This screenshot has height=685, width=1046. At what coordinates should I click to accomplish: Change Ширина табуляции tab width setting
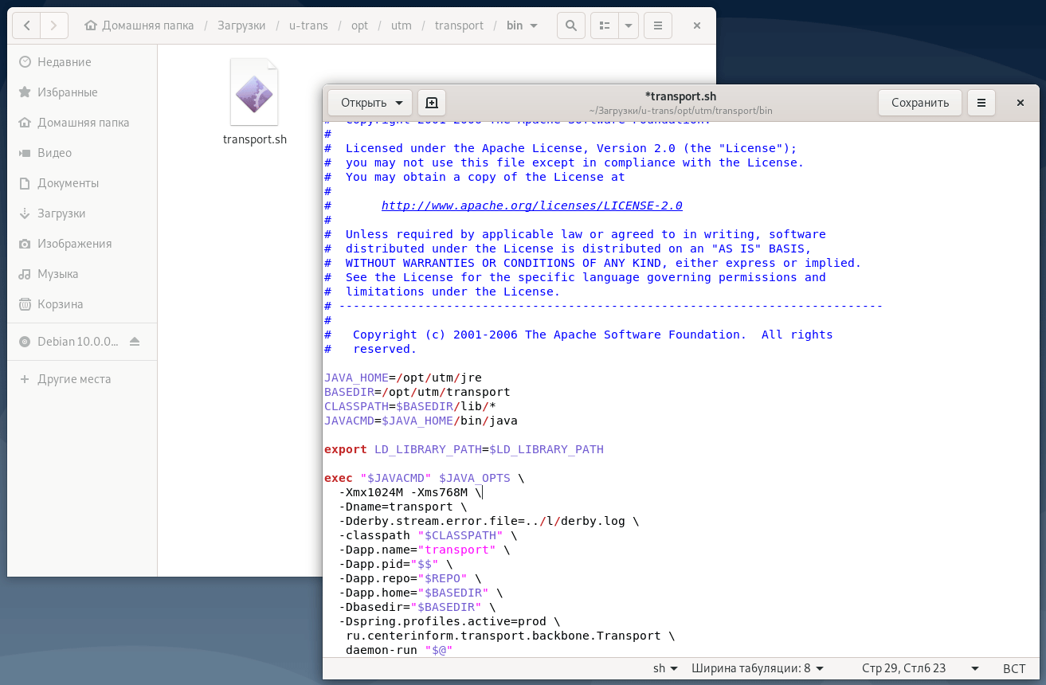(x=757, y=668)
